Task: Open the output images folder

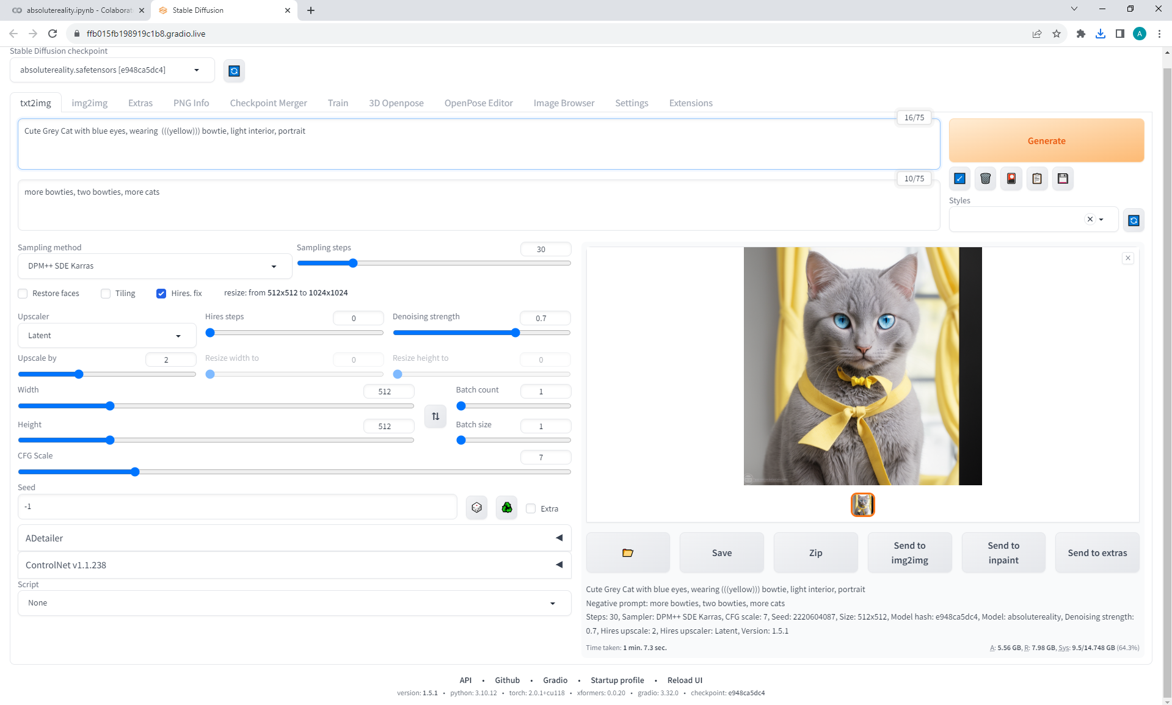Action: tap(628, 552)
